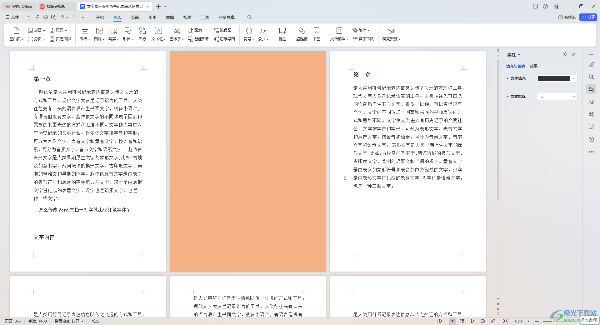This screenshot has width=600, height=325.
Task: Click the symbol (符号) icon
Action: coord(249,31)
